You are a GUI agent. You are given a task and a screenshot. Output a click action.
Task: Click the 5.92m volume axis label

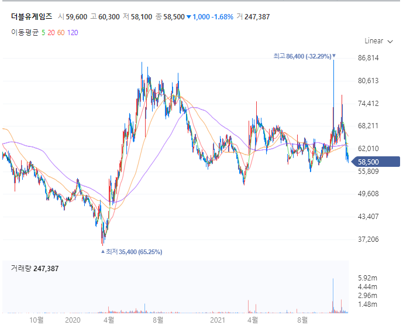[367, 278]
